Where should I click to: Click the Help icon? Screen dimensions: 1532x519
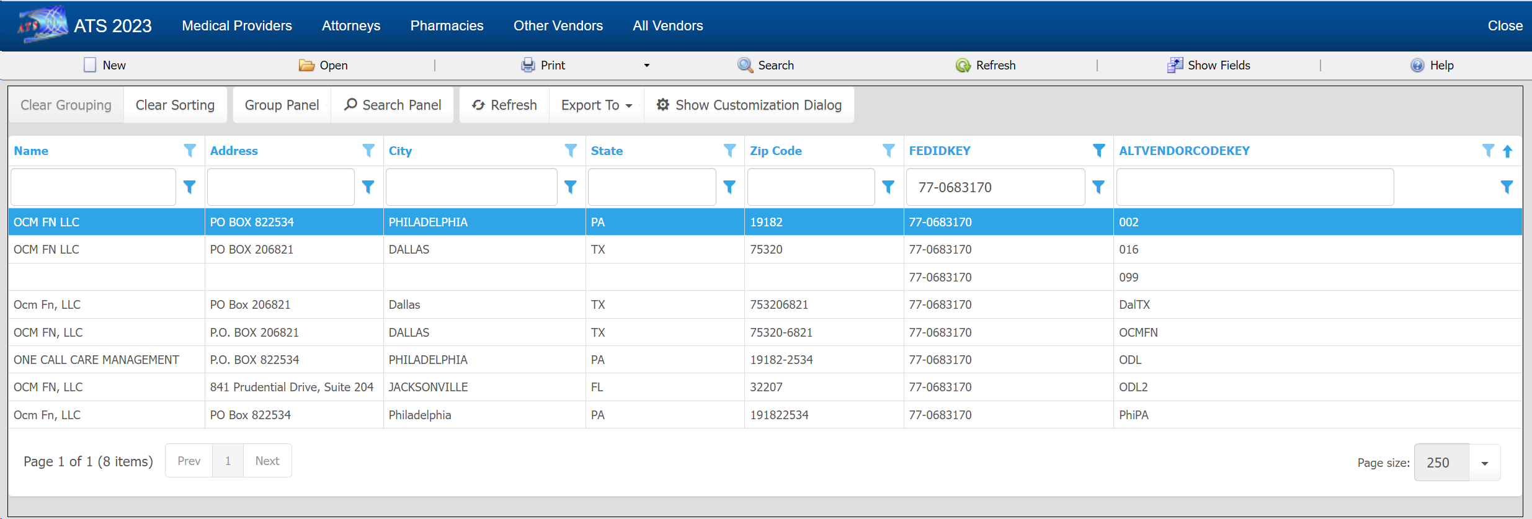[1417, 65]
